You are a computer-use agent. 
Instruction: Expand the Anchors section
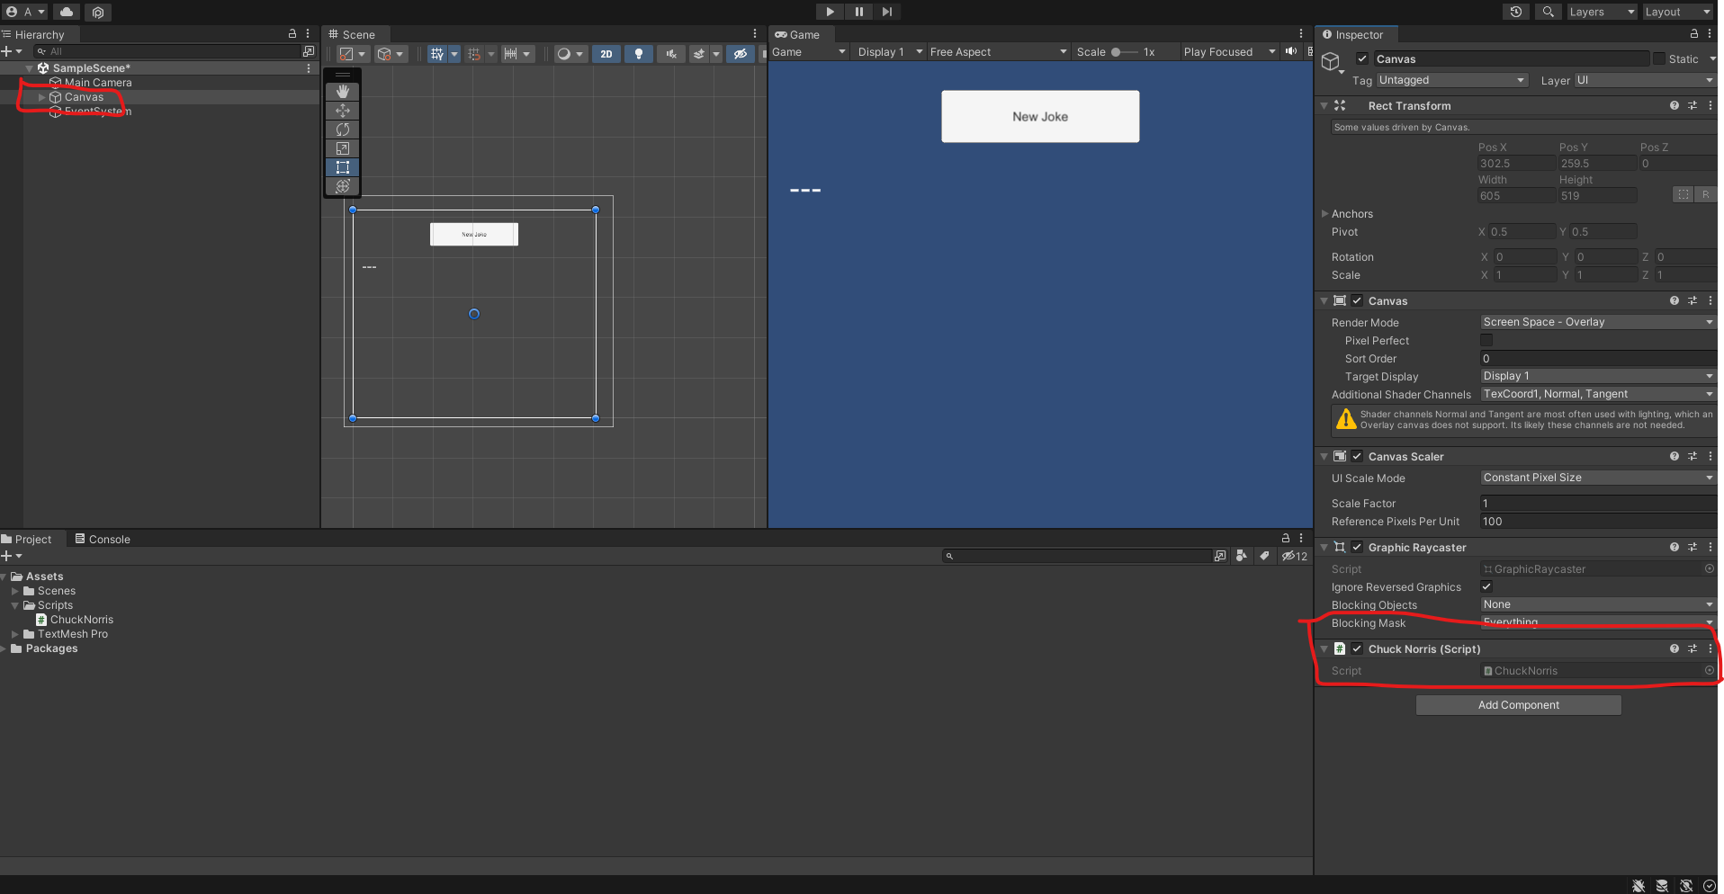(1324, 214)
